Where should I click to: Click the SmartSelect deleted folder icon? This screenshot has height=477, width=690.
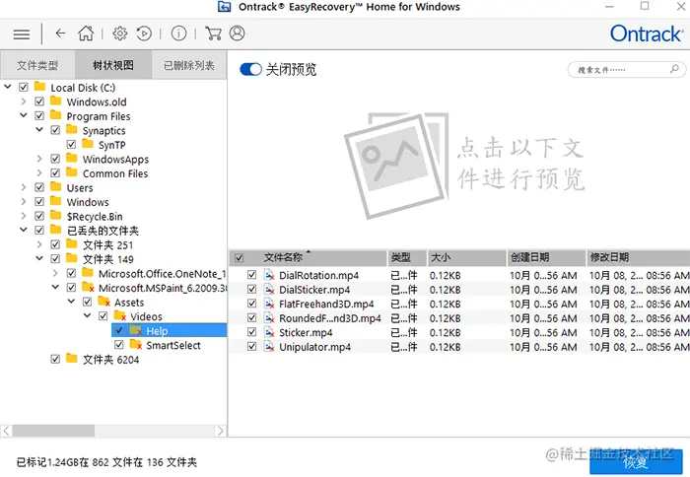(136, 344)
